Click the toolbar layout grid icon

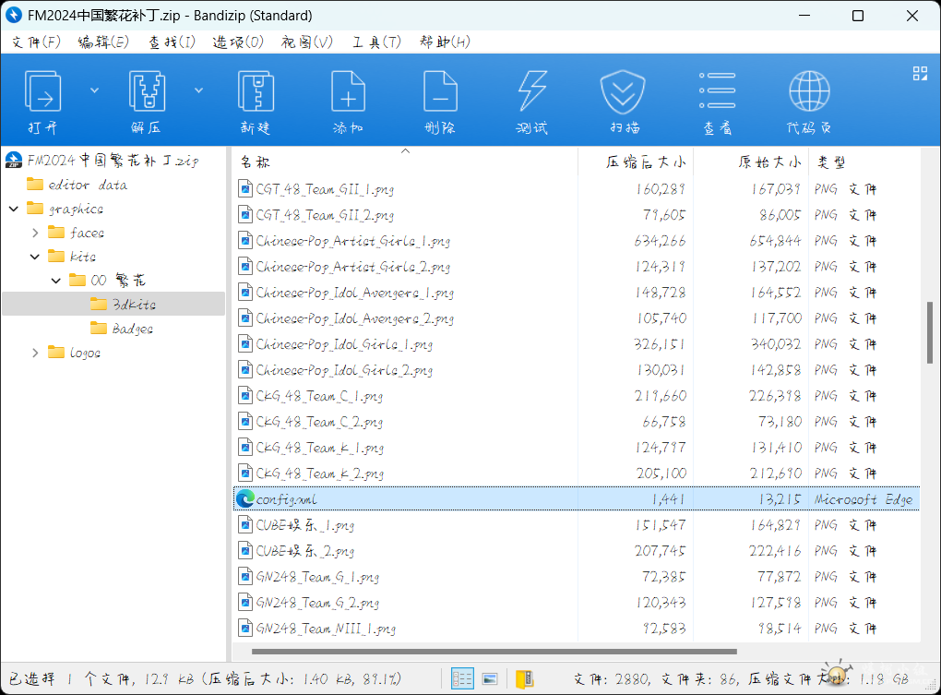pyautogui.click(x=920, y=73)
